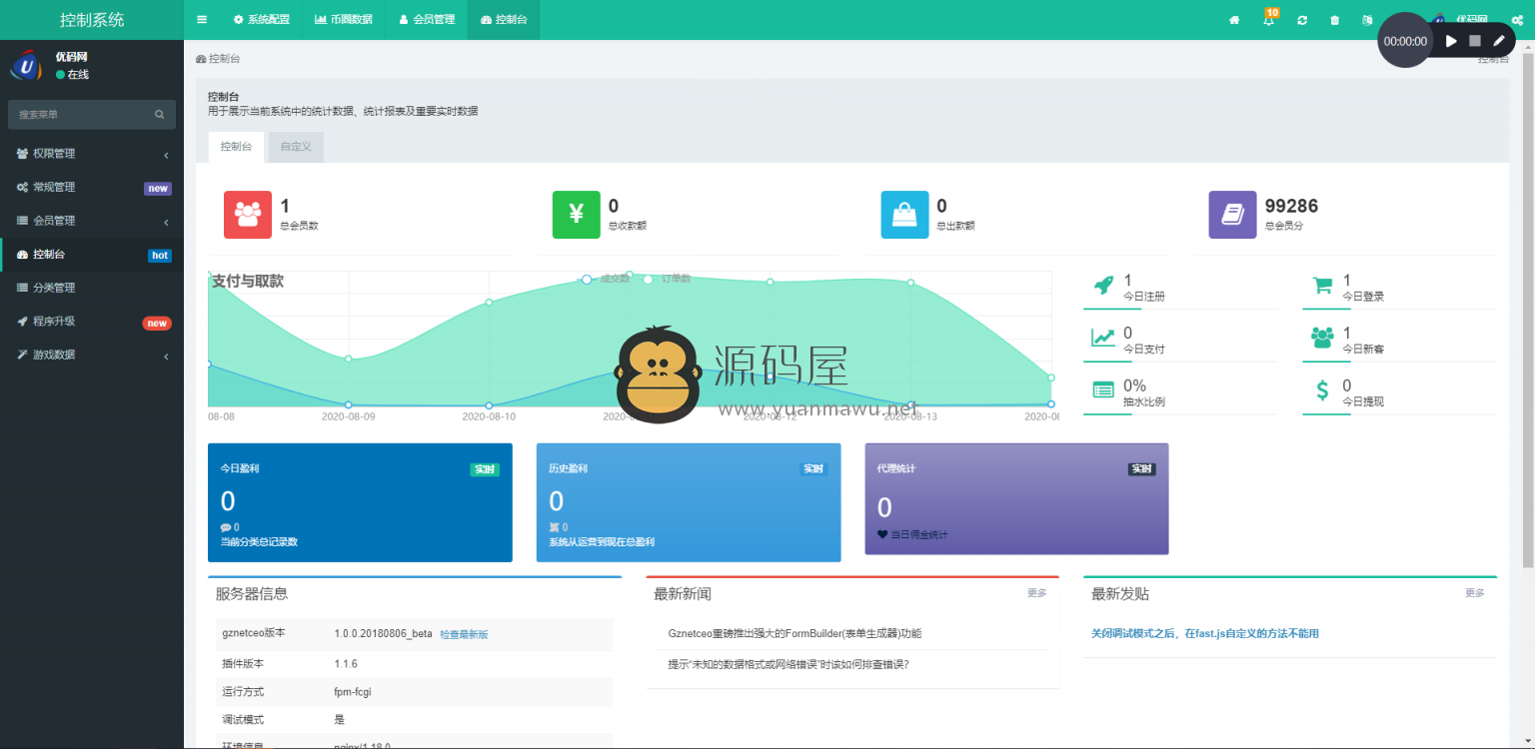
Task: Select the 控制台 top menu tab
Action: pyautogui.click(x=504, y=20)
